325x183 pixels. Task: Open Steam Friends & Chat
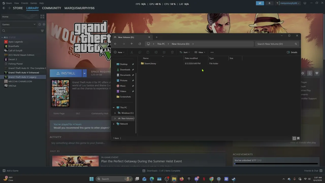coord(313,171)
